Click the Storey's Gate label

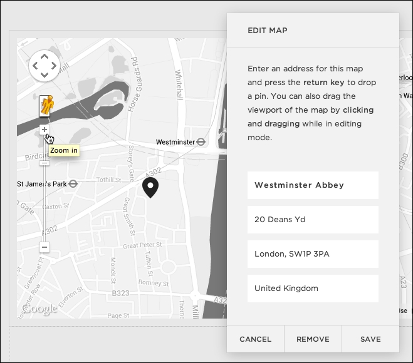click(131, 163)
